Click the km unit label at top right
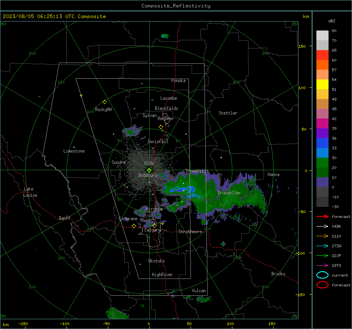This screenshot has width=352, height=329. (x=306, y=16)
